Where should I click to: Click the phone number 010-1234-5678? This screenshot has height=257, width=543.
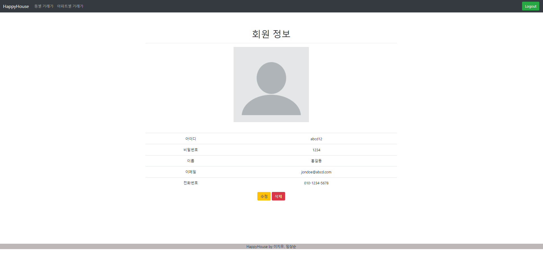click(316, 183)
